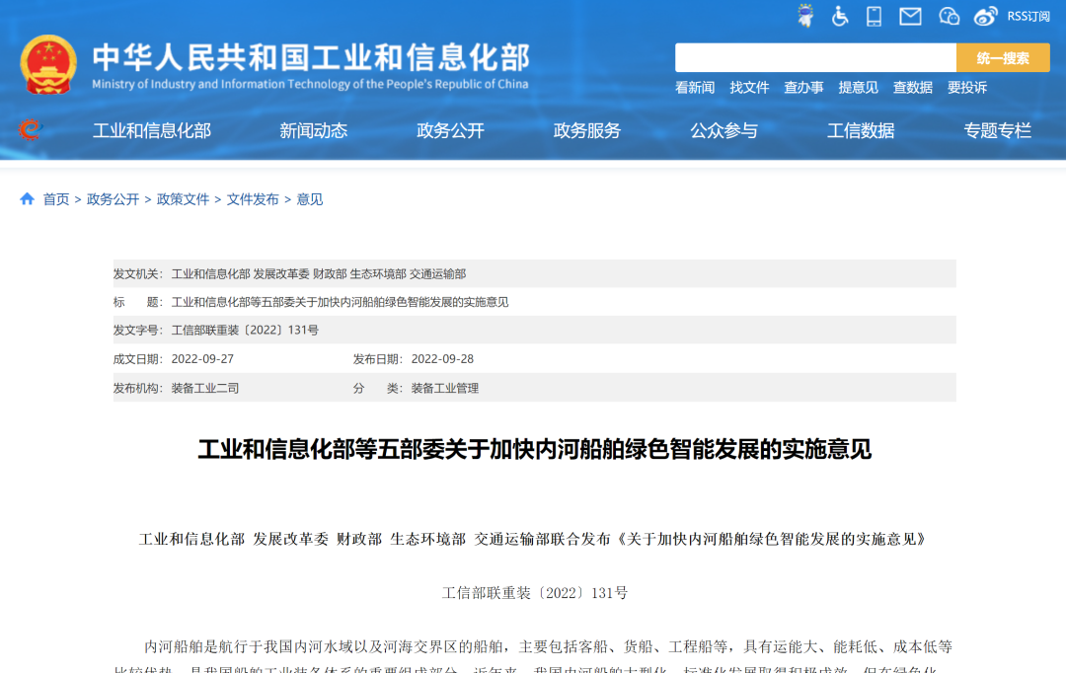Open the 专题专栏 navigation menu
The image size is (1066, 673).
(997, 130)
